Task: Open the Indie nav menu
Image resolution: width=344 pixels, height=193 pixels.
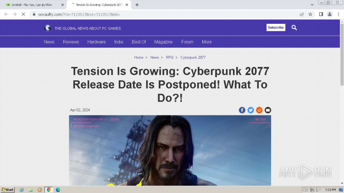Action: [119, 42]
